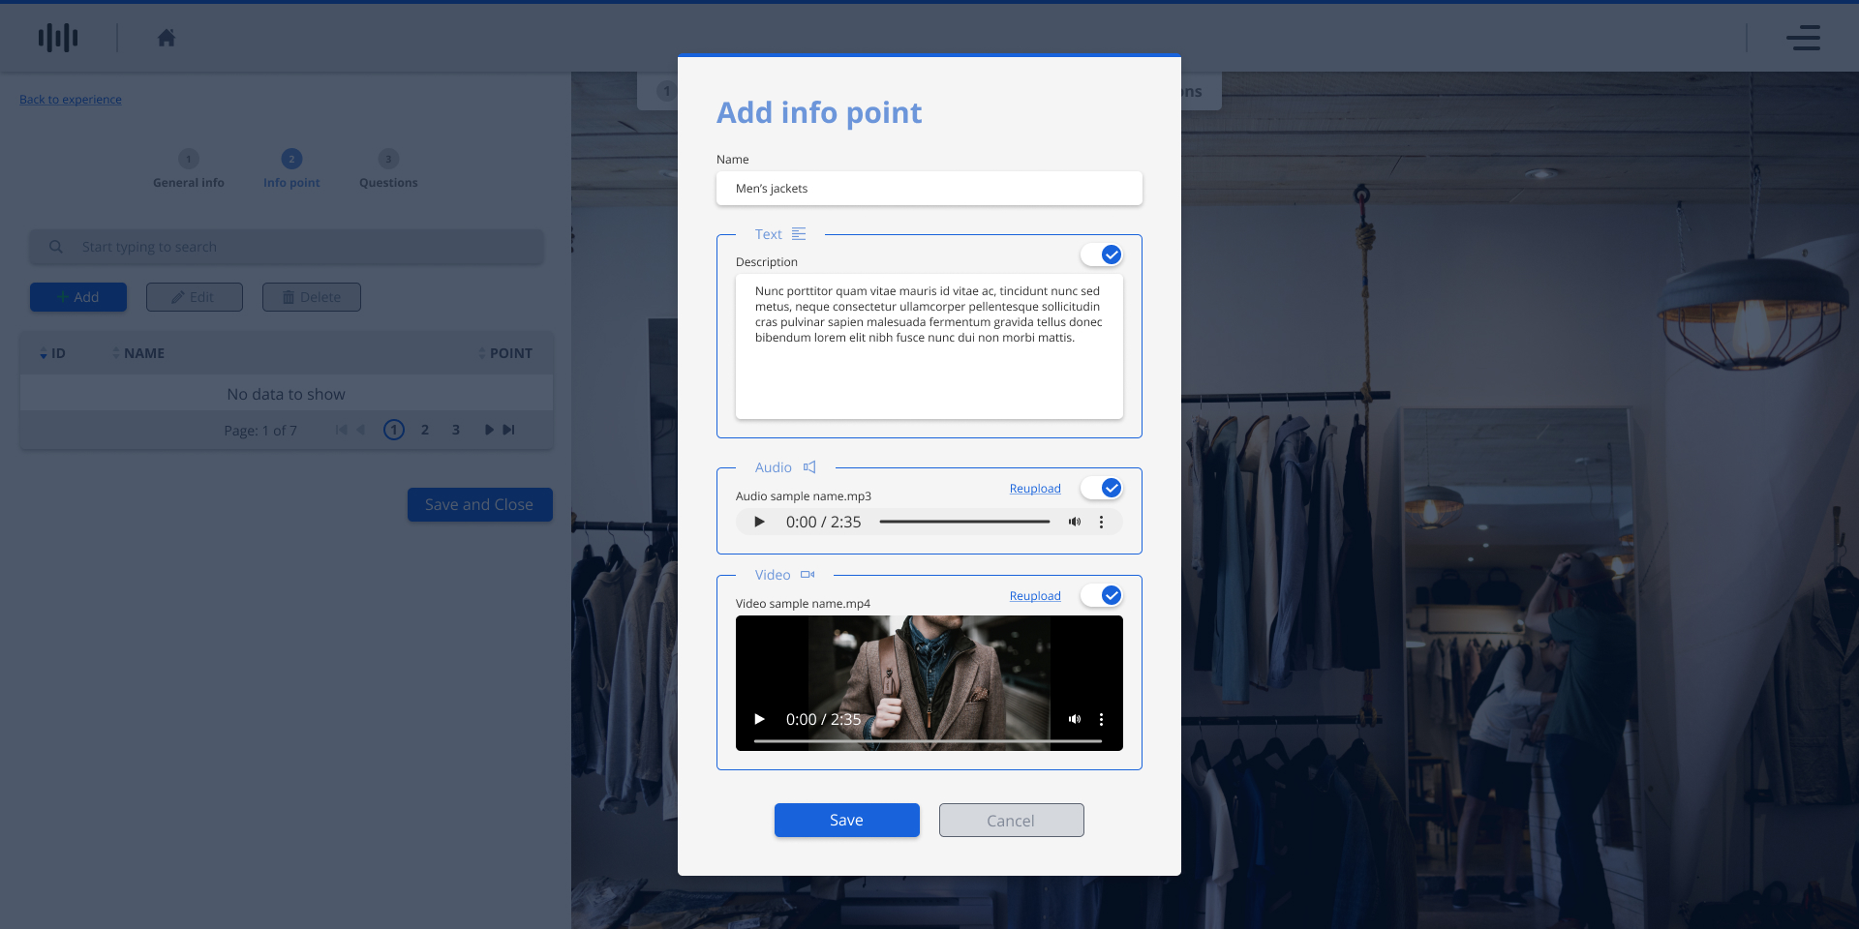Sort table by POINT column
1859x929 pixels.
point(505,353)
